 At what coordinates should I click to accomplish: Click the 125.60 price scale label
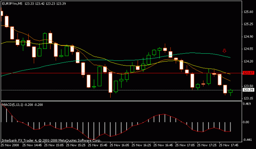point(248,12)
